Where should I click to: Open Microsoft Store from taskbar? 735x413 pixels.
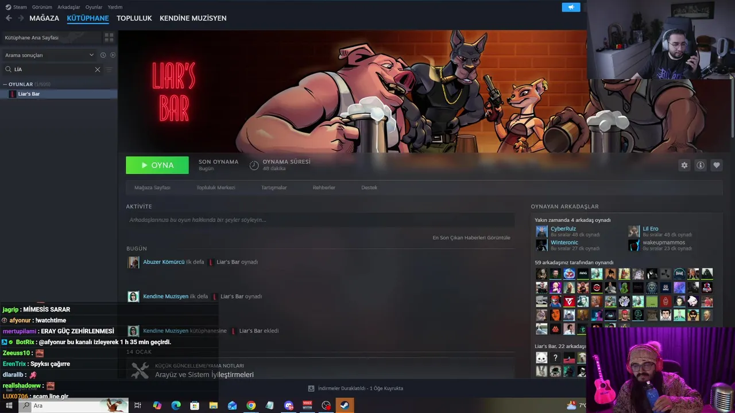[195, 406]
